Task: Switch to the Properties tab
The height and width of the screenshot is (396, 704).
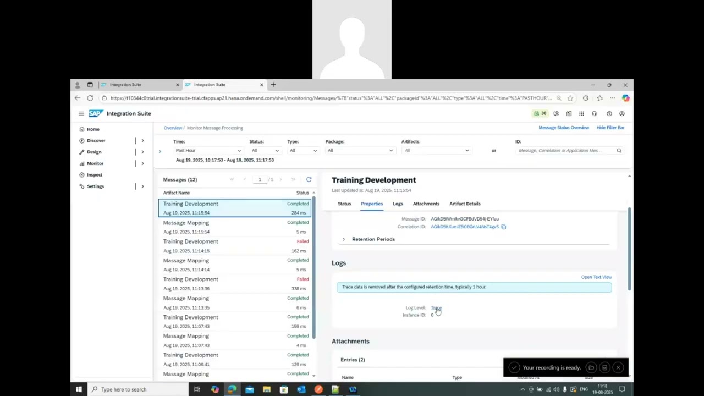Action: pyautogui.click(x=372, y=204)
